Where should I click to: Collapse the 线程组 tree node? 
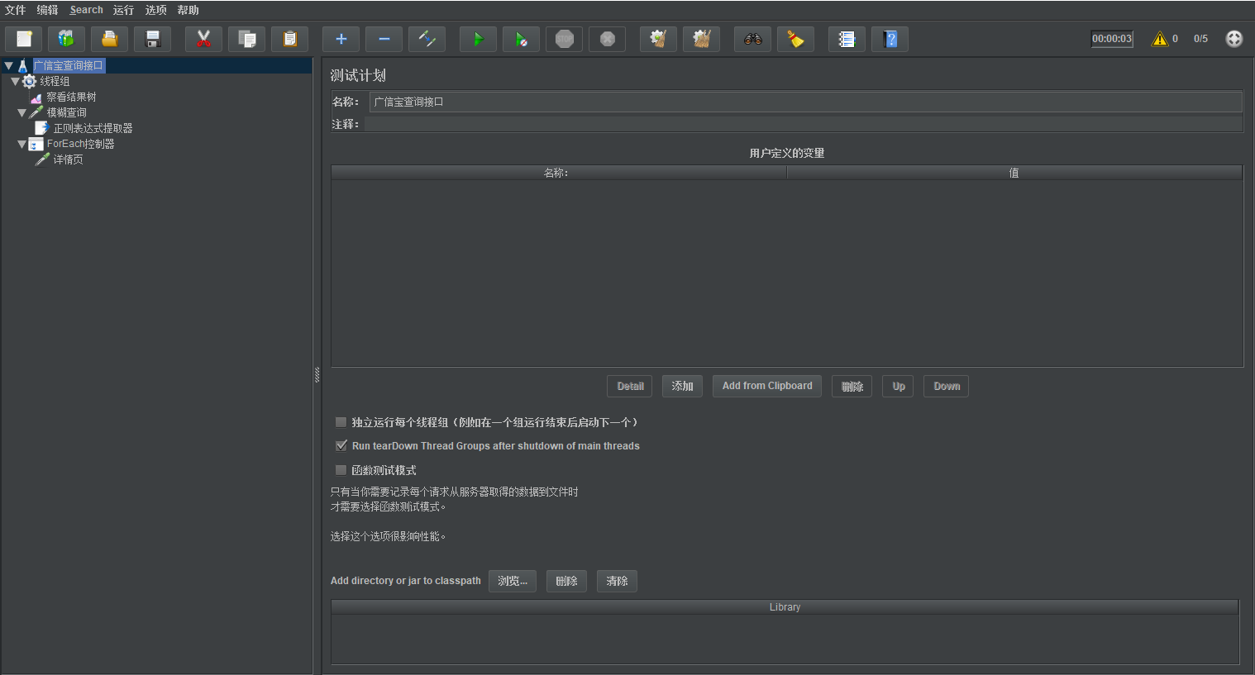point(15,81)
